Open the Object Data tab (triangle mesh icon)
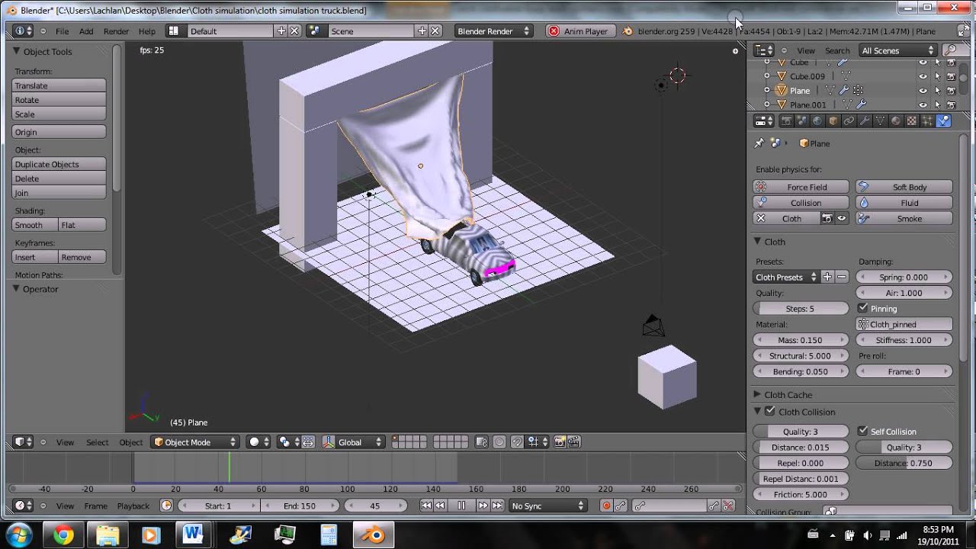Screen dimensions: 976x549 point(880,120)
